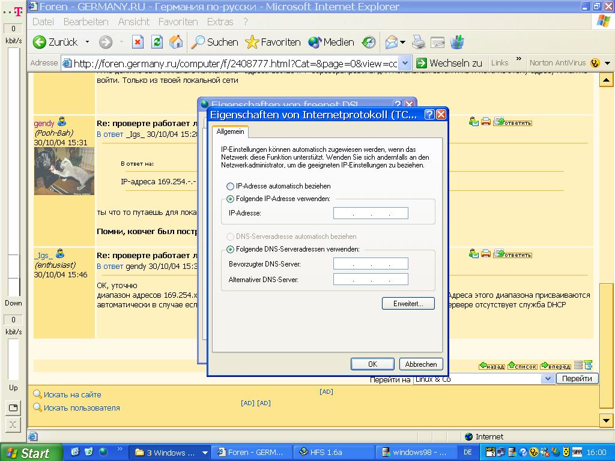
Task: Open the 'Linux & Co' forum jump dropdown
Action: (548, 379)
